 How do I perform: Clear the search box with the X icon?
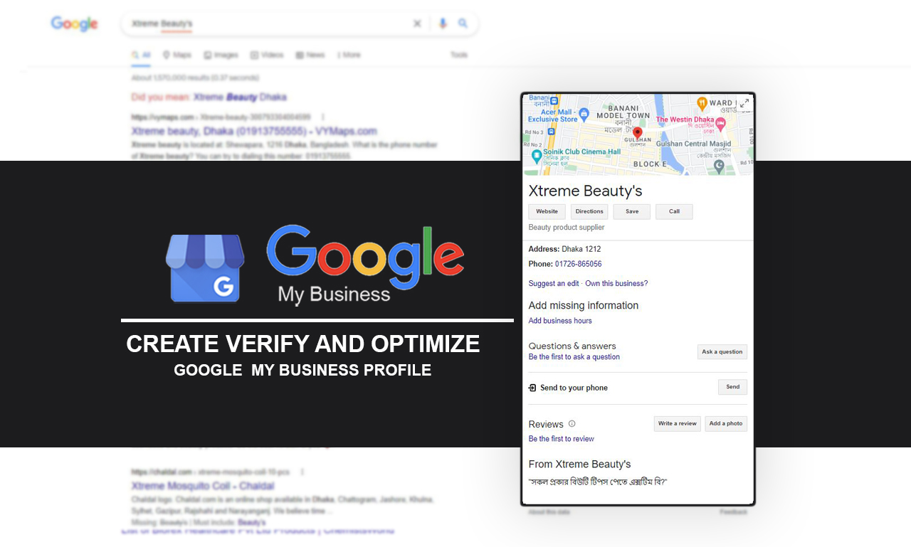pos(418,23)
